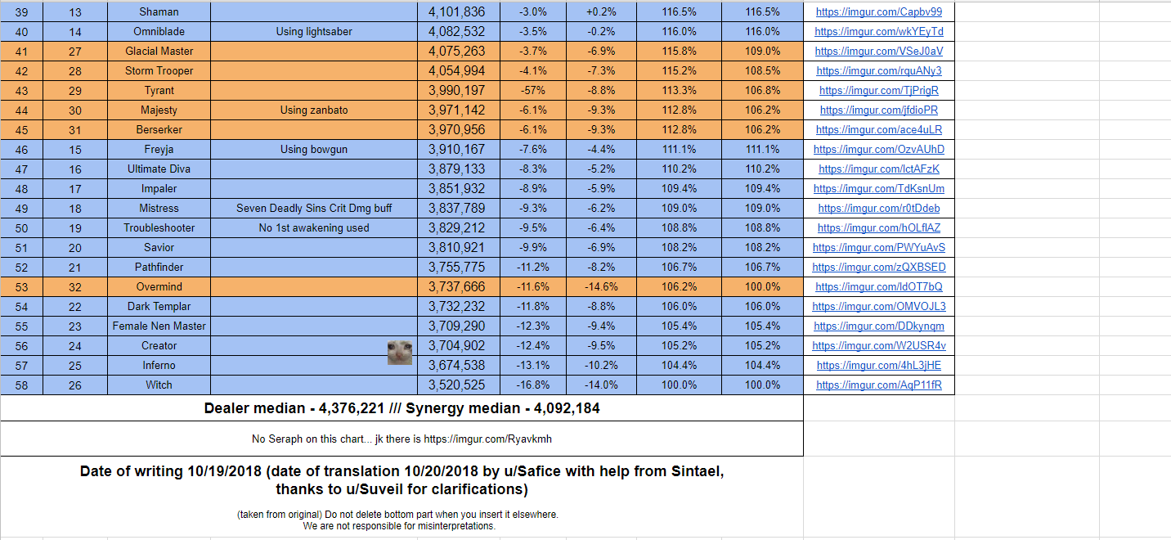Click the cat image thumbnail in Creator row
1171x540 pixels.
pyautogui.click(x=399, y=352)
